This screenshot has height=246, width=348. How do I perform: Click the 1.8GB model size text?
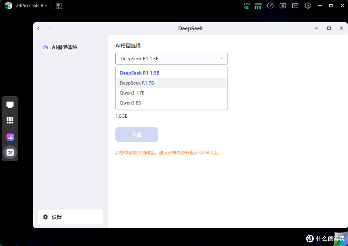[121, 116]
